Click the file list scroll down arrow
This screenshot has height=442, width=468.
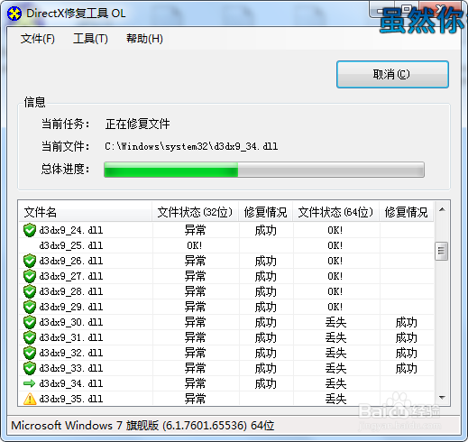pyautogui.click(x=442, y=398)
